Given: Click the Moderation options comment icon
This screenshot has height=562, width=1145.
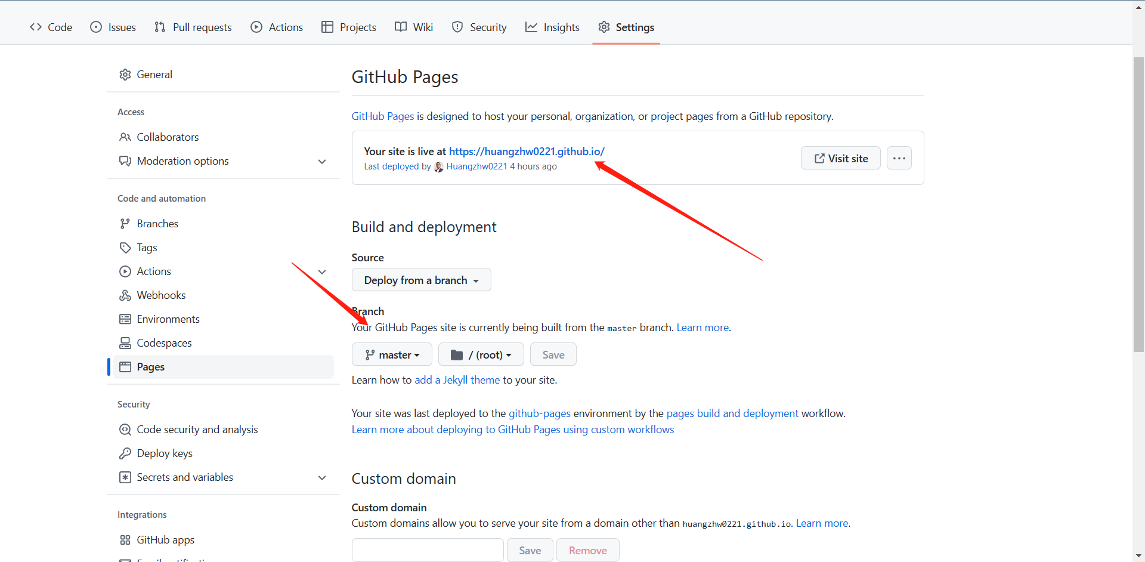Looking at the screenshot, I should (x=125, y=161).
